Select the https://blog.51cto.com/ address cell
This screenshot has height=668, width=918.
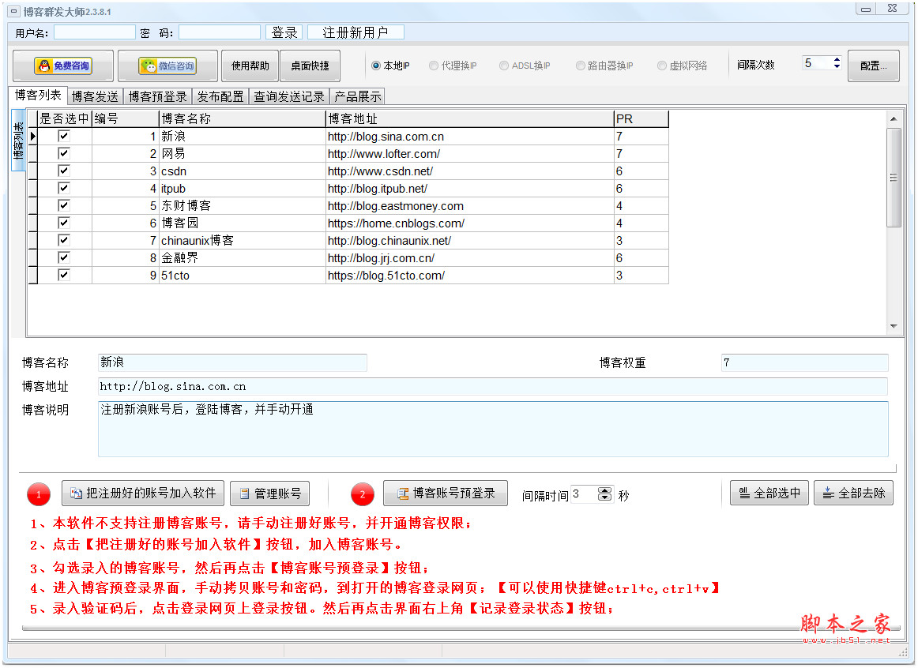tap(469, 276)
